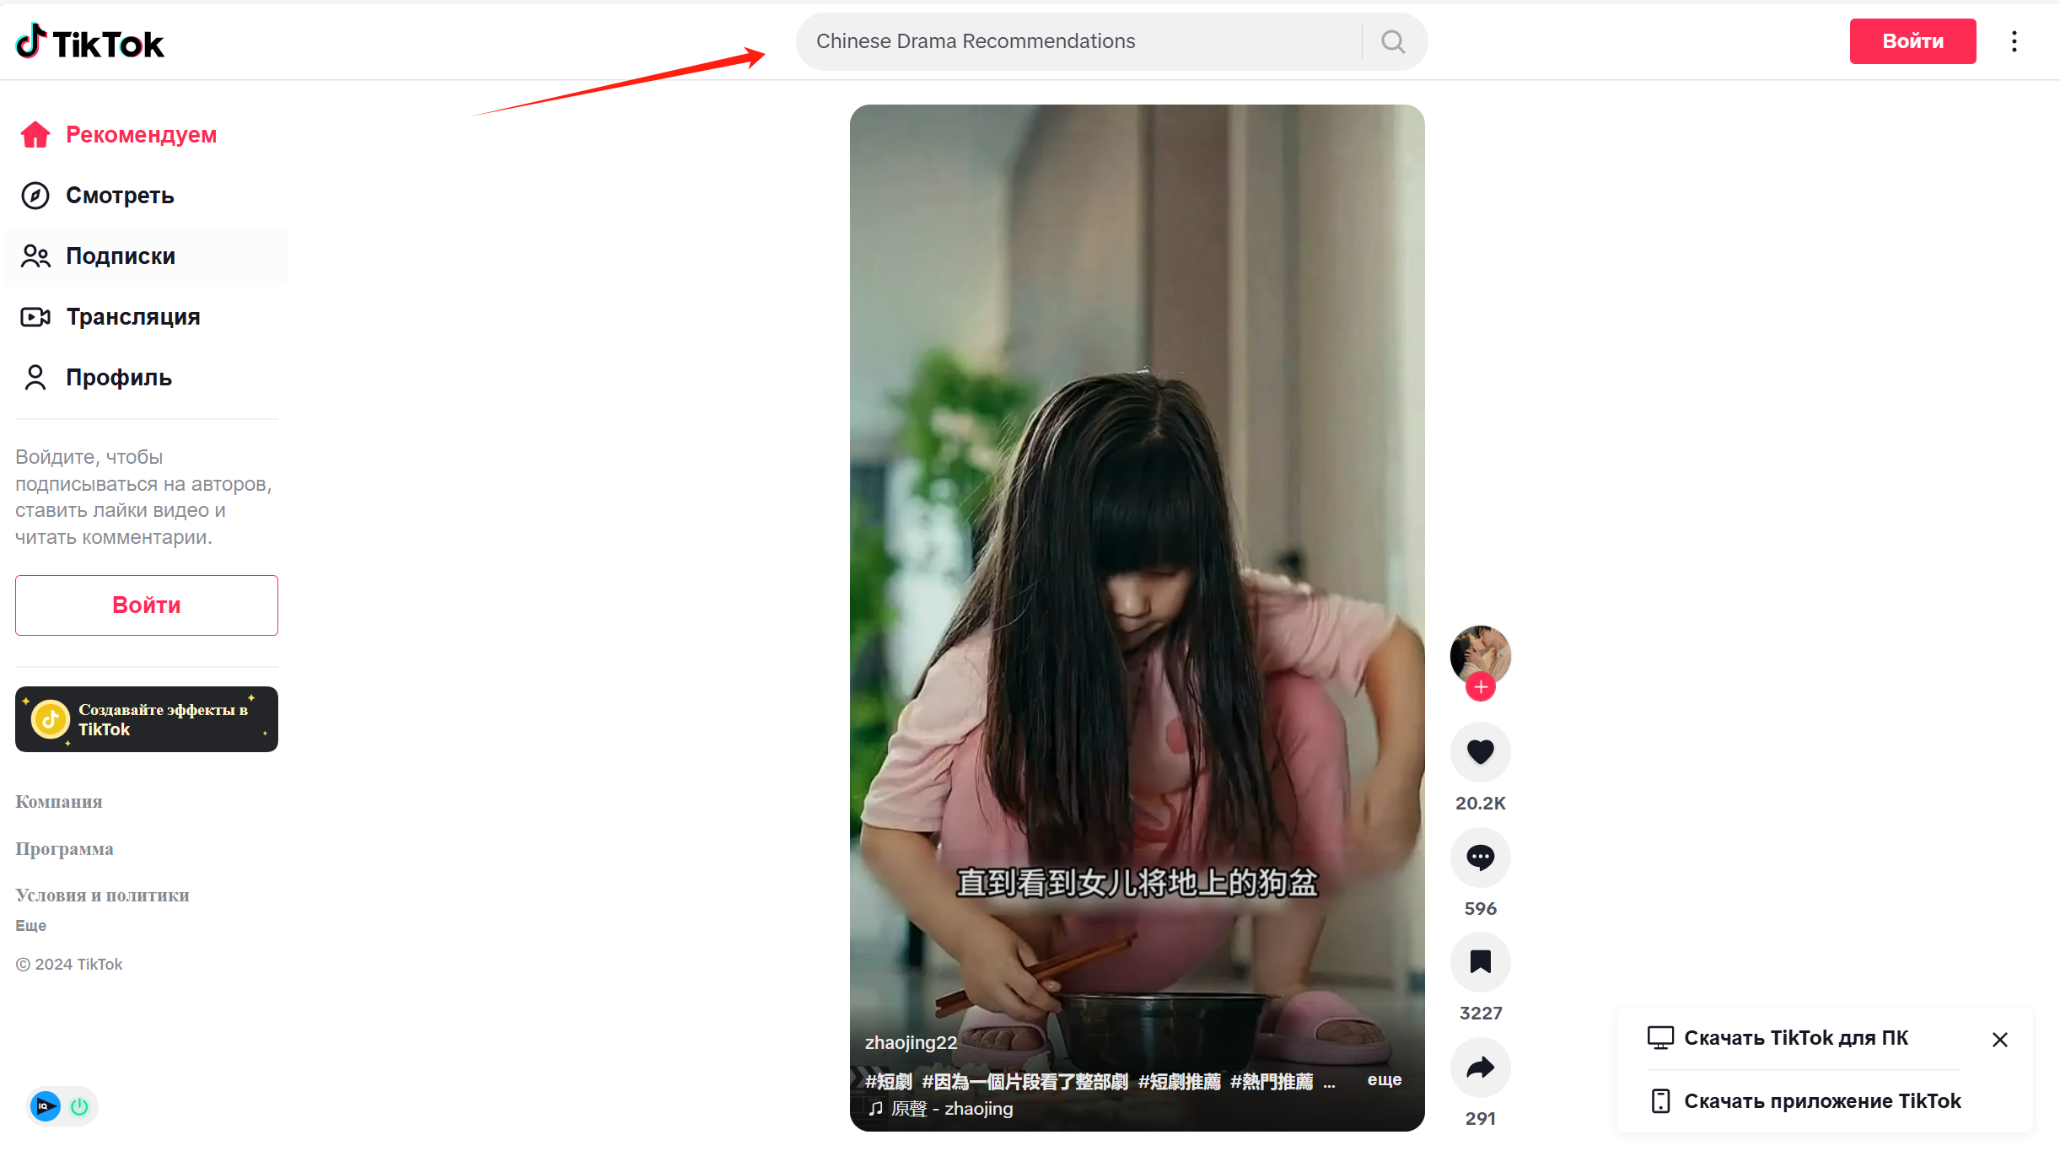Click the Подписки (Following) sidebar icon
2060x1151 pixels.
tap(35, 256)
